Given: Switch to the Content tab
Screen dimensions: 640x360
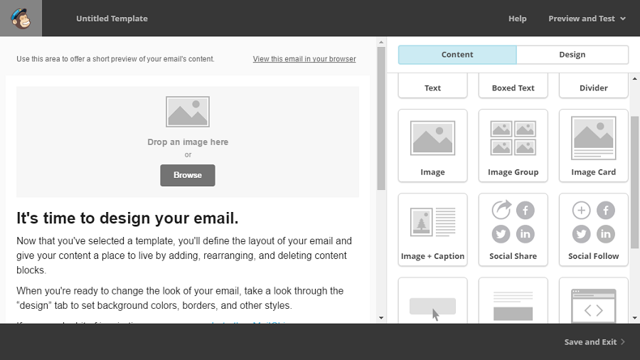Looking at the screenshot, I should pyautogui.click(x=457, y=55).
